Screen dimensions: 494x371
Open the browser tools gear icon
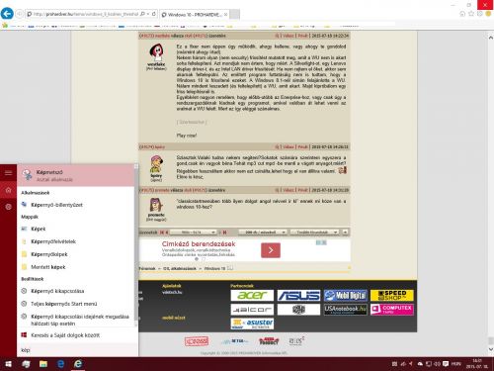(480, 14)
